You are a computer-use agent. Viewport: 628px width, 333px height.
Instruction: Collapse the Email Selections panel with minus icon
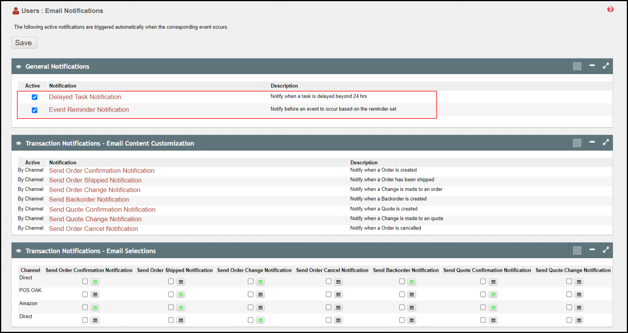pos(592,250)
